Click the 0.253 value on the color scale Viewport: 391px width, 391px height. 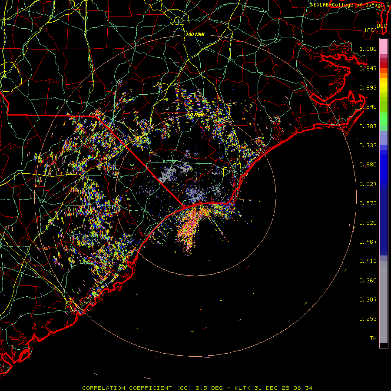pyautogui.click(x=368, y=319)
